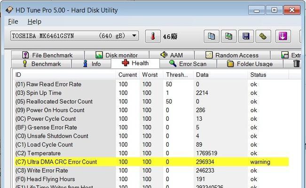Open the partially visible Extra tests tab
306x188 pixels.
tap(286, 55)
